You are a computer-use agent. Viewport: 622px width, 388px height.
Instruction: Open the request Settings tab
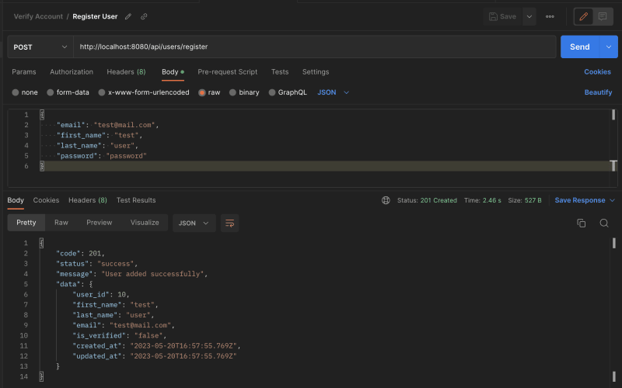316,72
